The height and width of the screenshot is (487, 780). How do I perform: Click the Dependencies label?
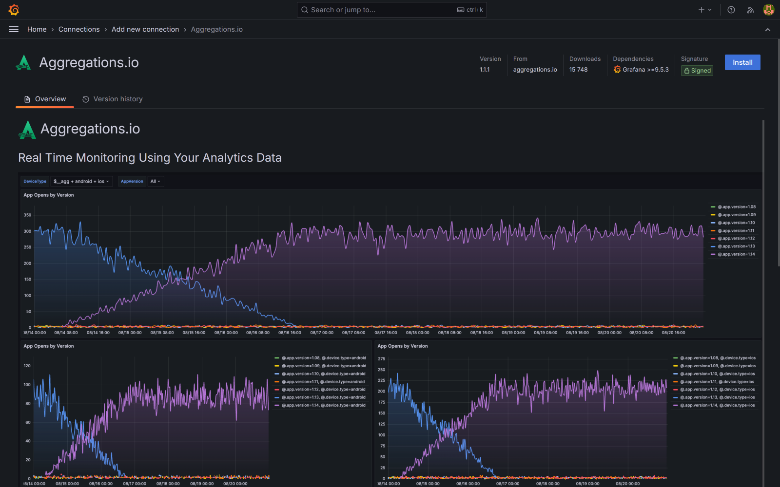(x=633, y=59)
